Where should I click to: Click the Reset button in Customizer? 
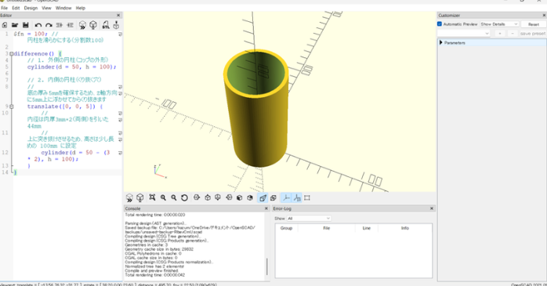point(534,24)
